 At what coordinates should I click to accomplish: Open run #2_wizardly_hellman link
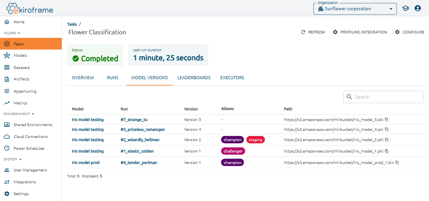pyautogui.click(x=140, y=140)
